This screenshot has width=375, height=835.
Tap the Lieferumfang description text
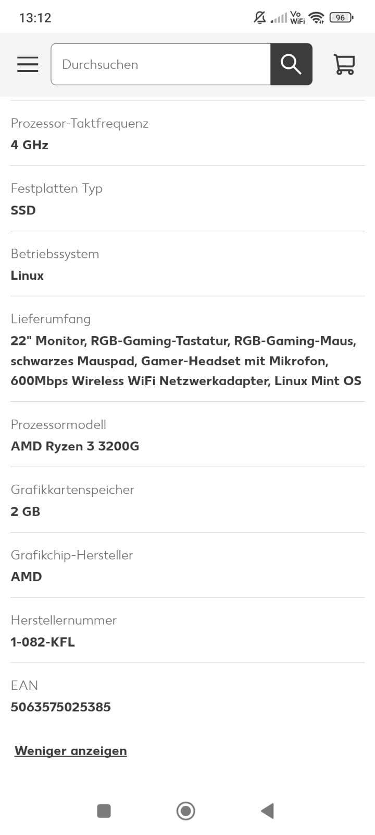pos(185,361)
